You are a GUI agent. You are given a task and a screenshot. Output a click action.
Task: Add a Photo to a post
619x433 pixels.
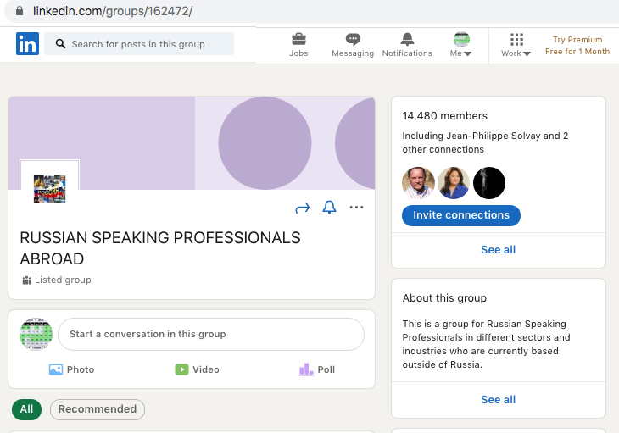72,369
